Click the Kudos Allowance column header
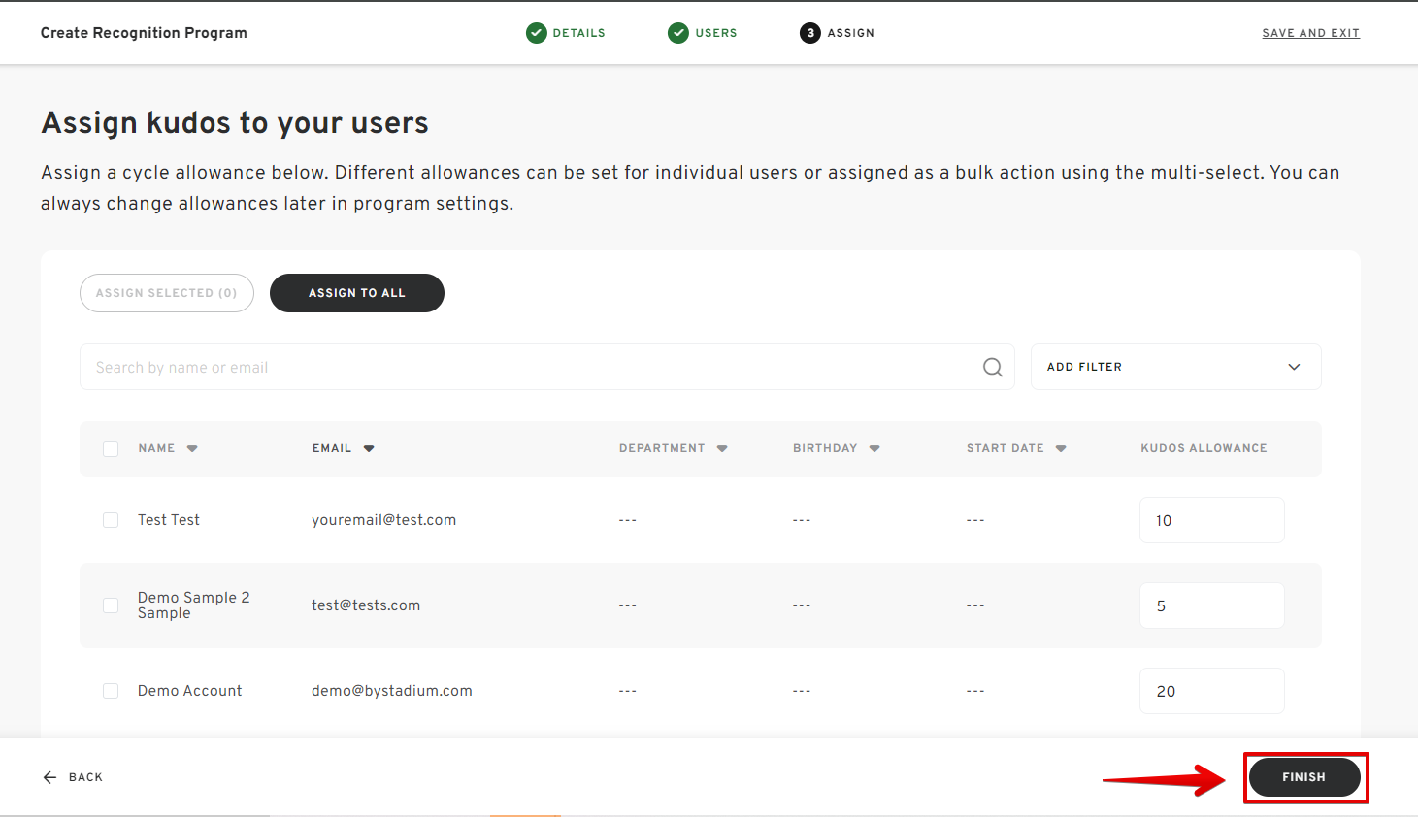This screenshot has height=817, width=1418. pos(1204,448)
